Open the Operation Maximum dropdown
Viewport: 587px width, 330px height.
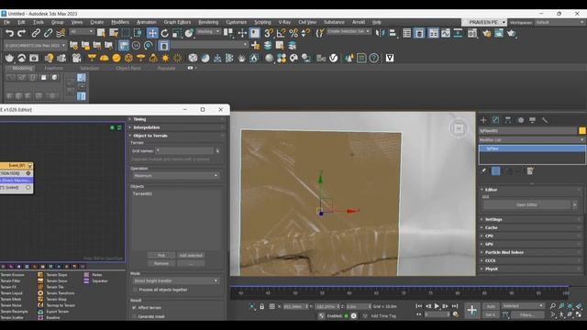pos(175,175)
